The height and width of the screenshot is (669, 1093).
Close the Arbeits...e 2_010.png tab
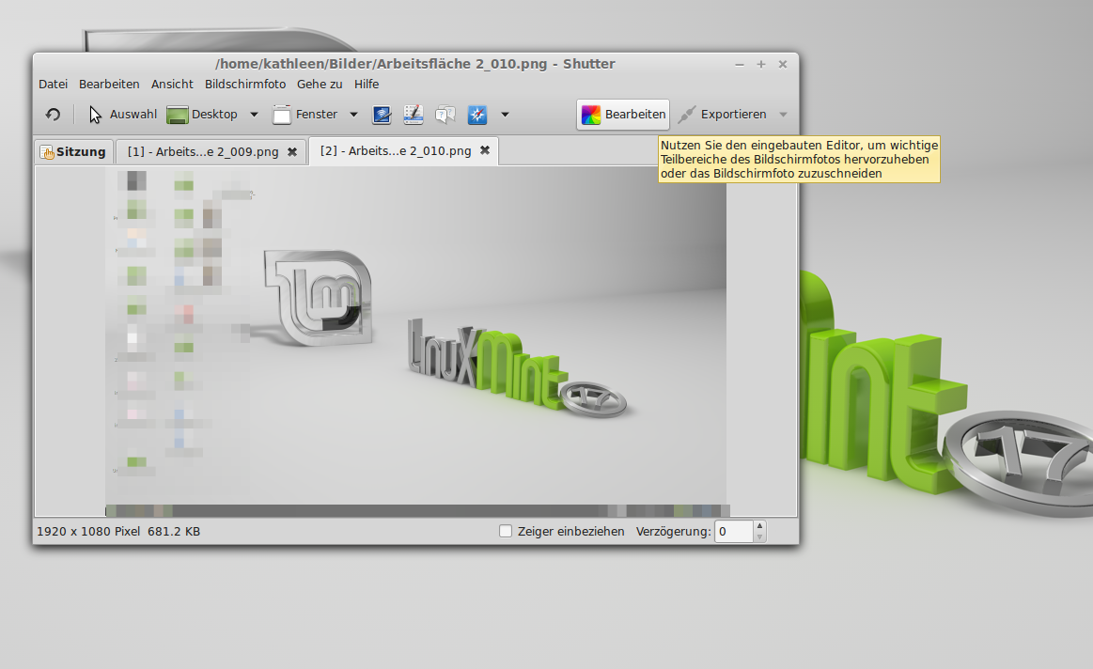[484, 150]
